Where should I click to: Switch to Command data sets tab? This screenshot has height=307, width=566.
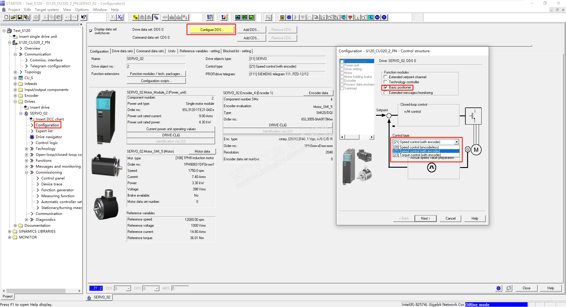150,51
